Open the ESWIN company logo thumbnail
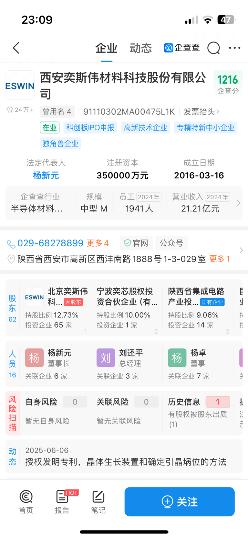Image resolution: width=248 pixels, height=539 pixels. click(20, 85)
